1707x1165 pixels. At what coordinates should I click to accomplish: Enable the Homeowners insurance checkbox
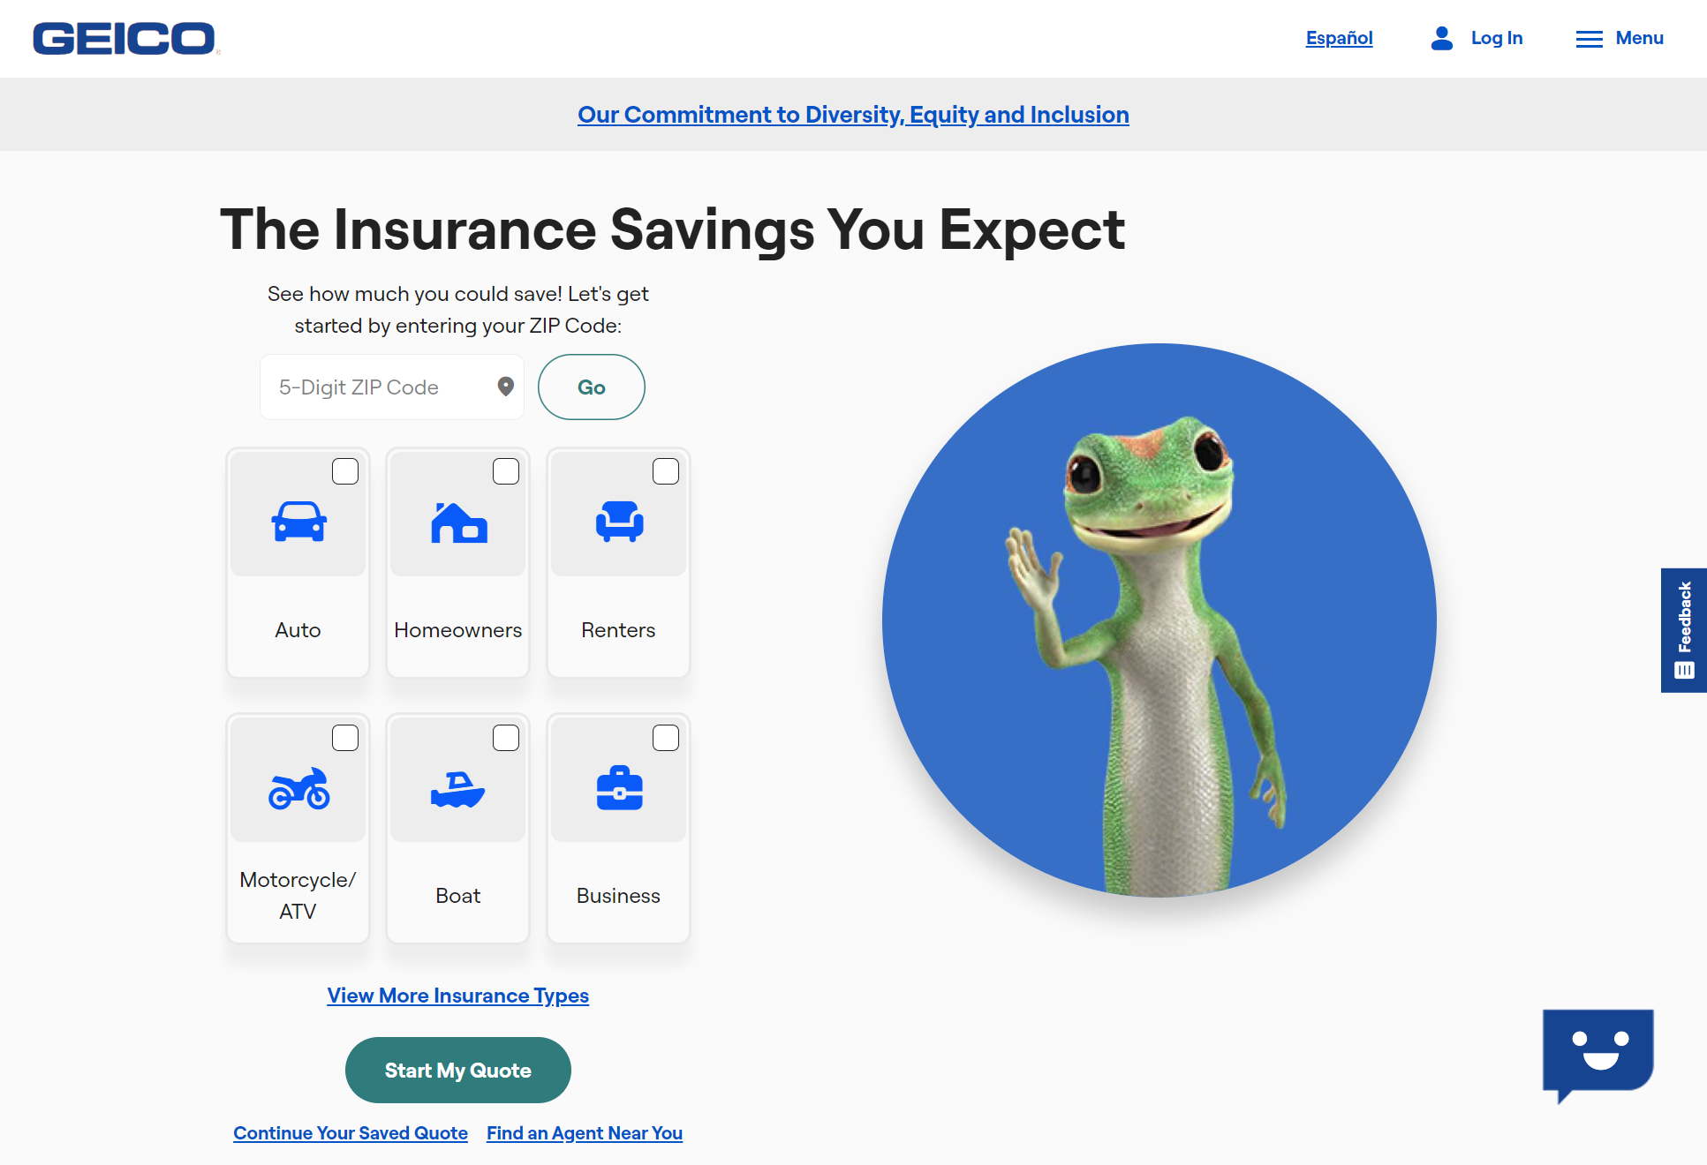pos(504,470)
